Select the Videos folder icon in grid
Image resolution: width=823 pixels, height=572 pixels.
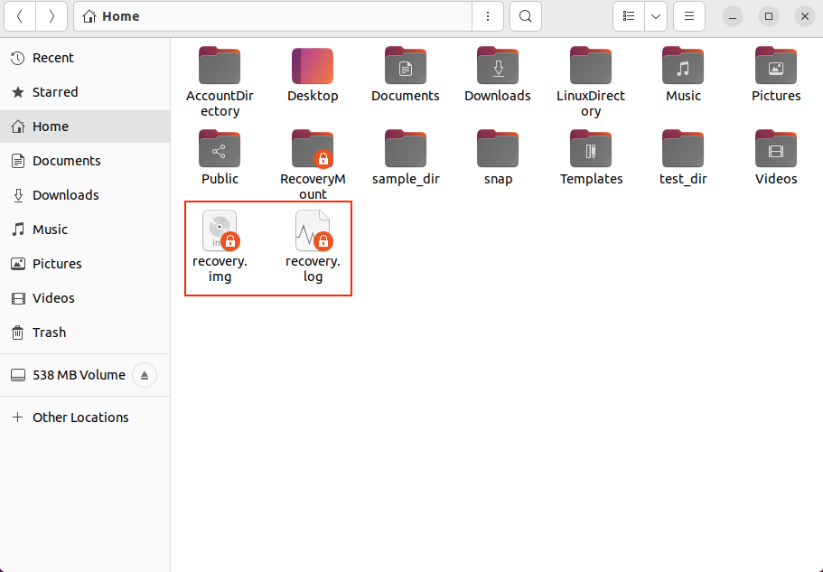point(776,148)
